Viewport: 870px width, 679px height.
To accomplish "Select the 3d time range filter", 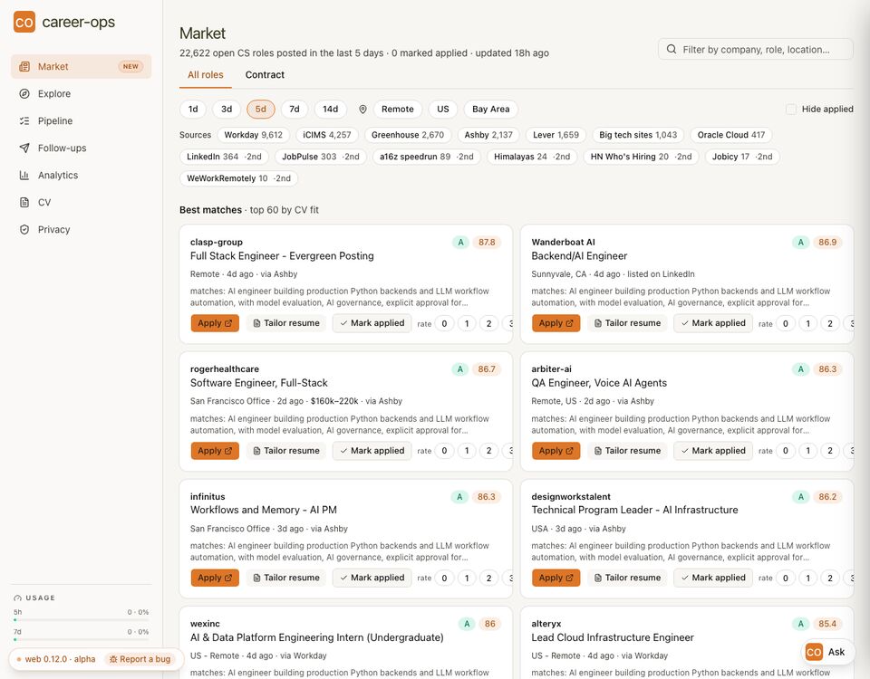I will point(227,110).
